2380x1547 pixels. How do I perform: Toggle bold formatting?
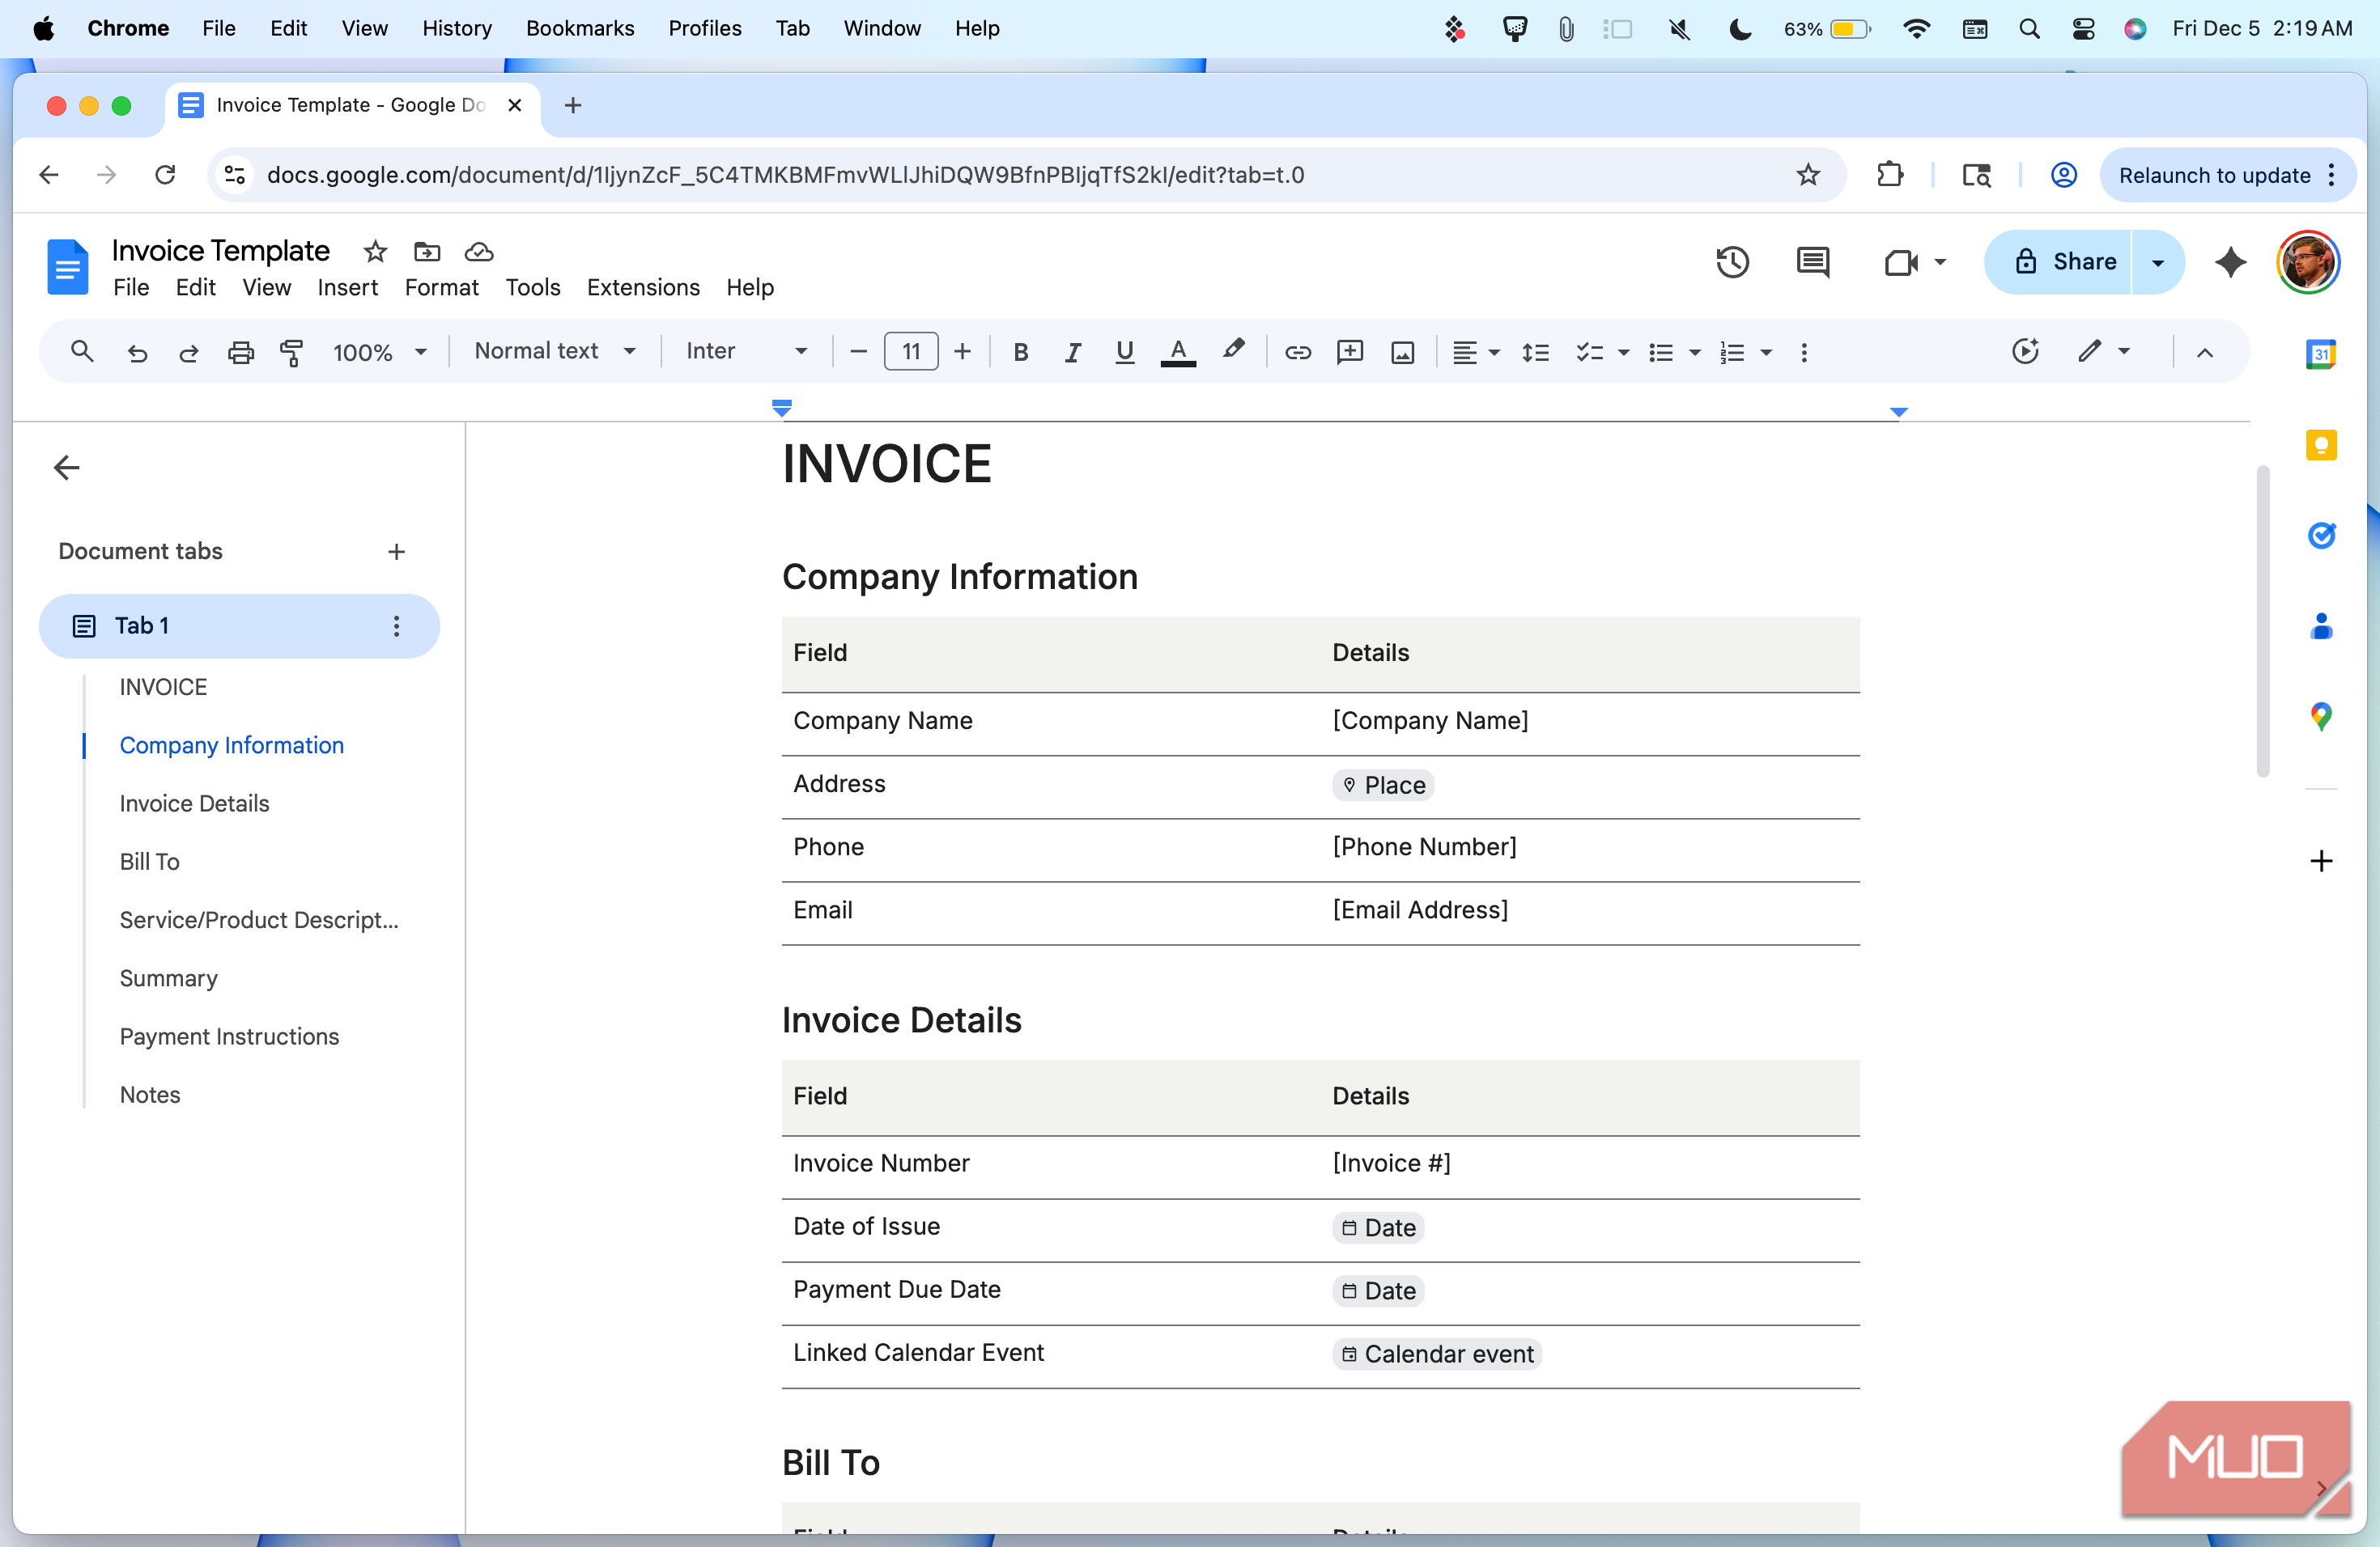1020,352
